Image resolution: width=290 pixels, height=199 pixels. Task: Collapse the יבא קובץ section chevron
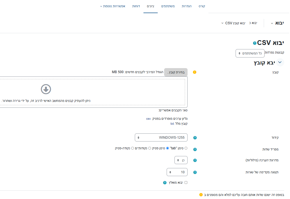(280, 63)
